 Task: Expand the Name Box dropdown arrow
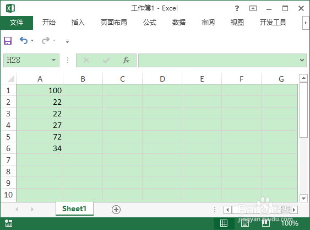53,60
